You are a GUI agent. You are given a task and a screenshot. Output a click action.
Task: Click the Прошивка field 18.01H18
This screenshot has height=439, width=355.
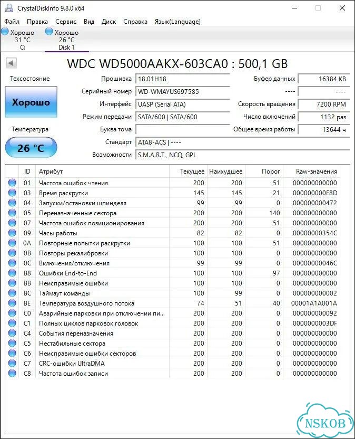pos(183,79)
